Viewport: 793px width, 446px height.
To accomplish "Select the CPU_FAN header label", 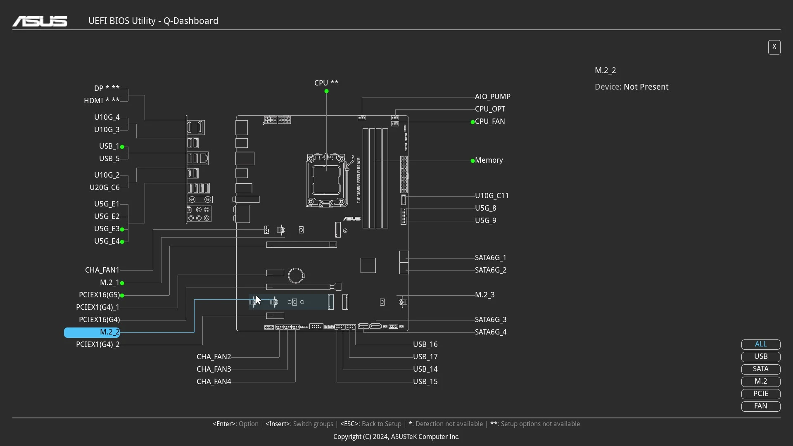I will [490, 121].
